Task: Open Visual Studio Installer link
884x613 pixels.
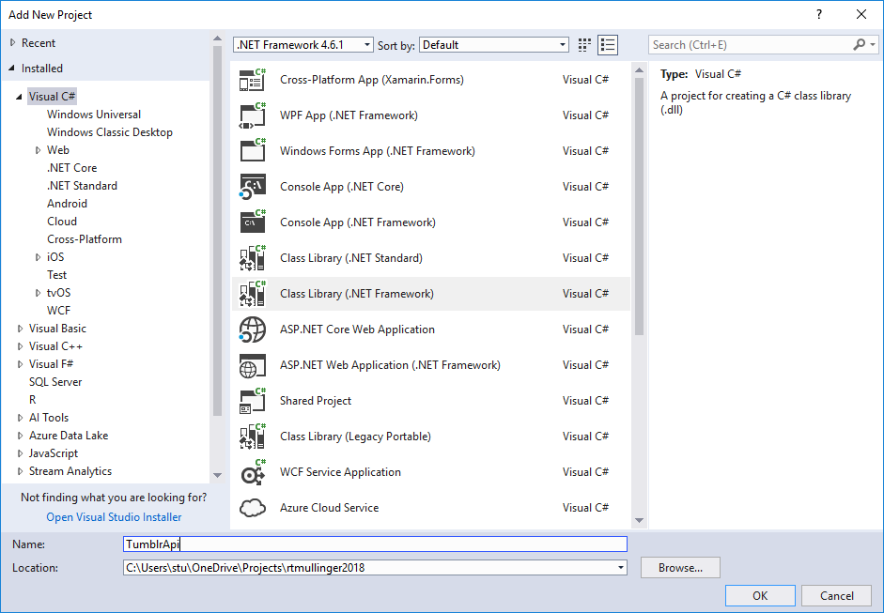Action: click(x=114, y=517)
